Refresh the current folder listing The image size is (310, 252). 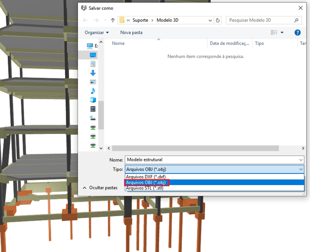pyautogui.click(x=218, y=20)
